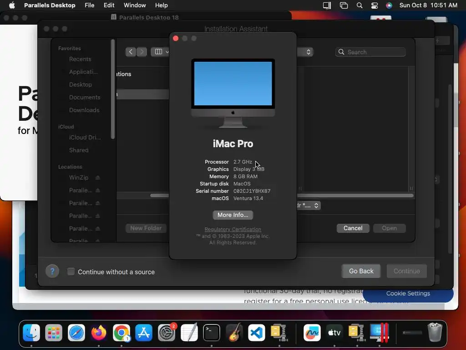The height and width of the screenshot is (350, 466).
Task: Open Spotlight search in menu bar
Action: coord(360,5)
